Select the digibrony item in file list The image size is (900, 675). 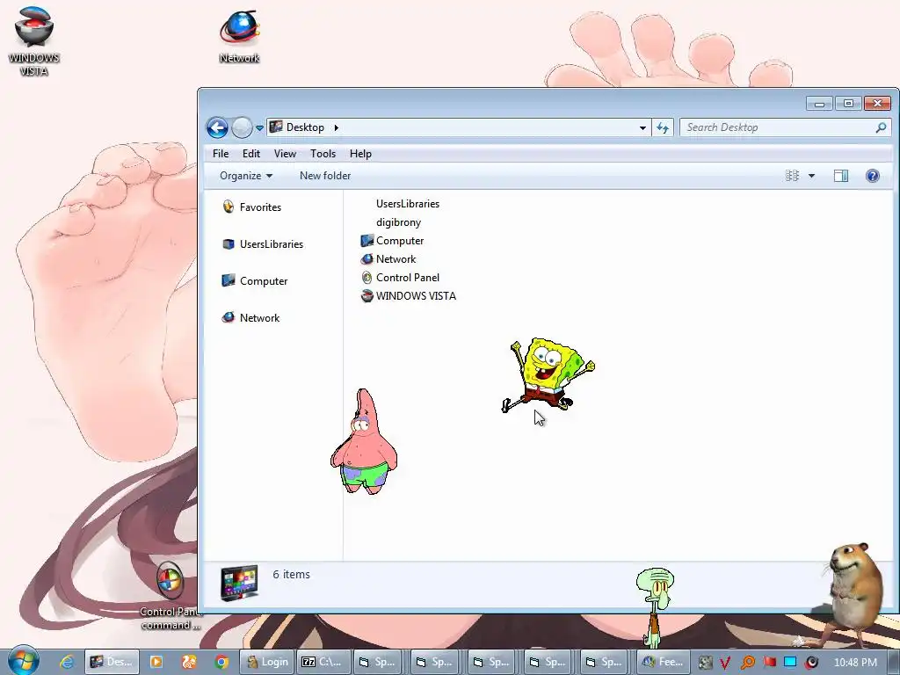click(398, 222)
